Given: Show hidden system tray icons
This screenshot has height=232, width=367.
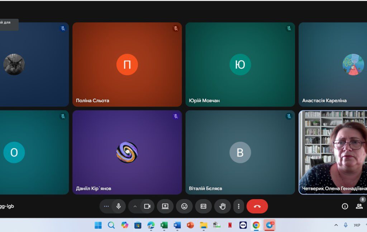Looking at the screenshot, I should [x=336, y=225].
